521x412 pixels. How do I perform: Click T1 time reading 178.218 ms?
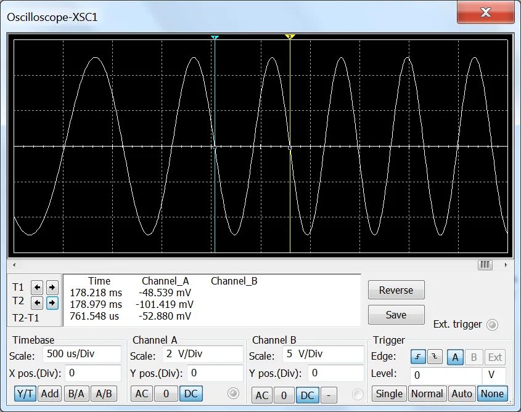(x=96, y=293)
